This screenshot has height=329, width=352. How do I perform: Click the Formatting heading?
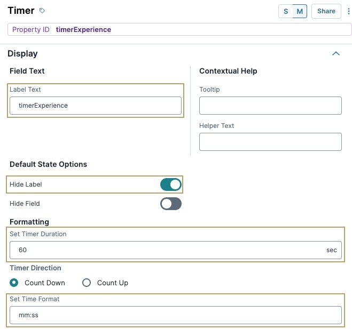pyautogui.click(x=29, y=222)
